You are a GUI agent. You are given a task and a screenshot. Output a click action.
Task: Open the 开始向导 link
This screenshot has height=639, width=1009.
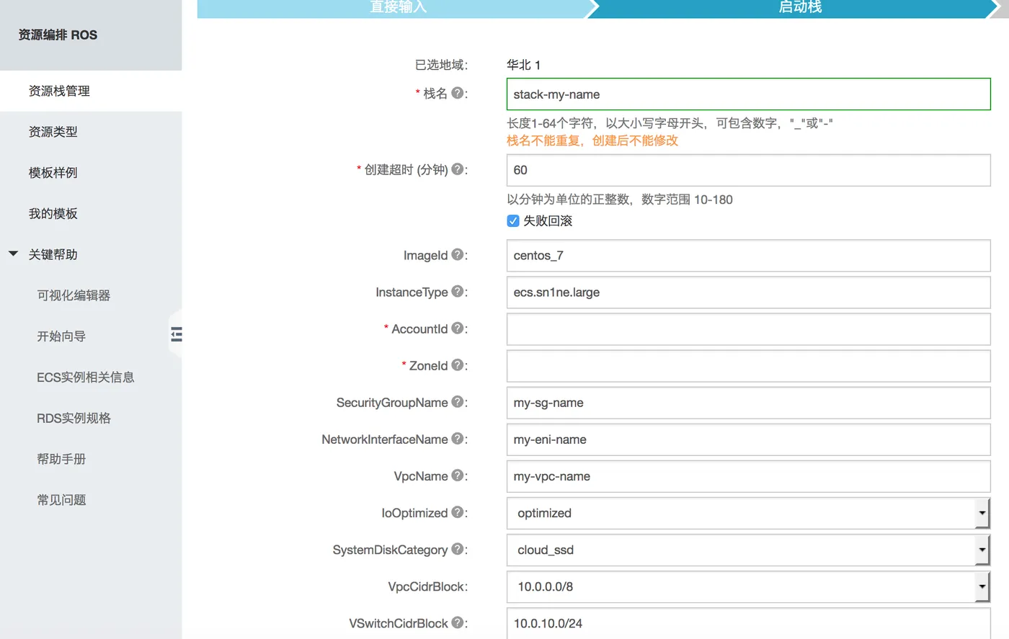(x=61, y=336)
